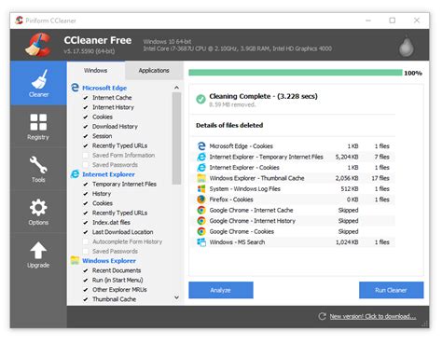This screenshot has width=442, height=344.
Task: Click folder icon in Thumbnail Cache result row
Action: pos(201,178)
